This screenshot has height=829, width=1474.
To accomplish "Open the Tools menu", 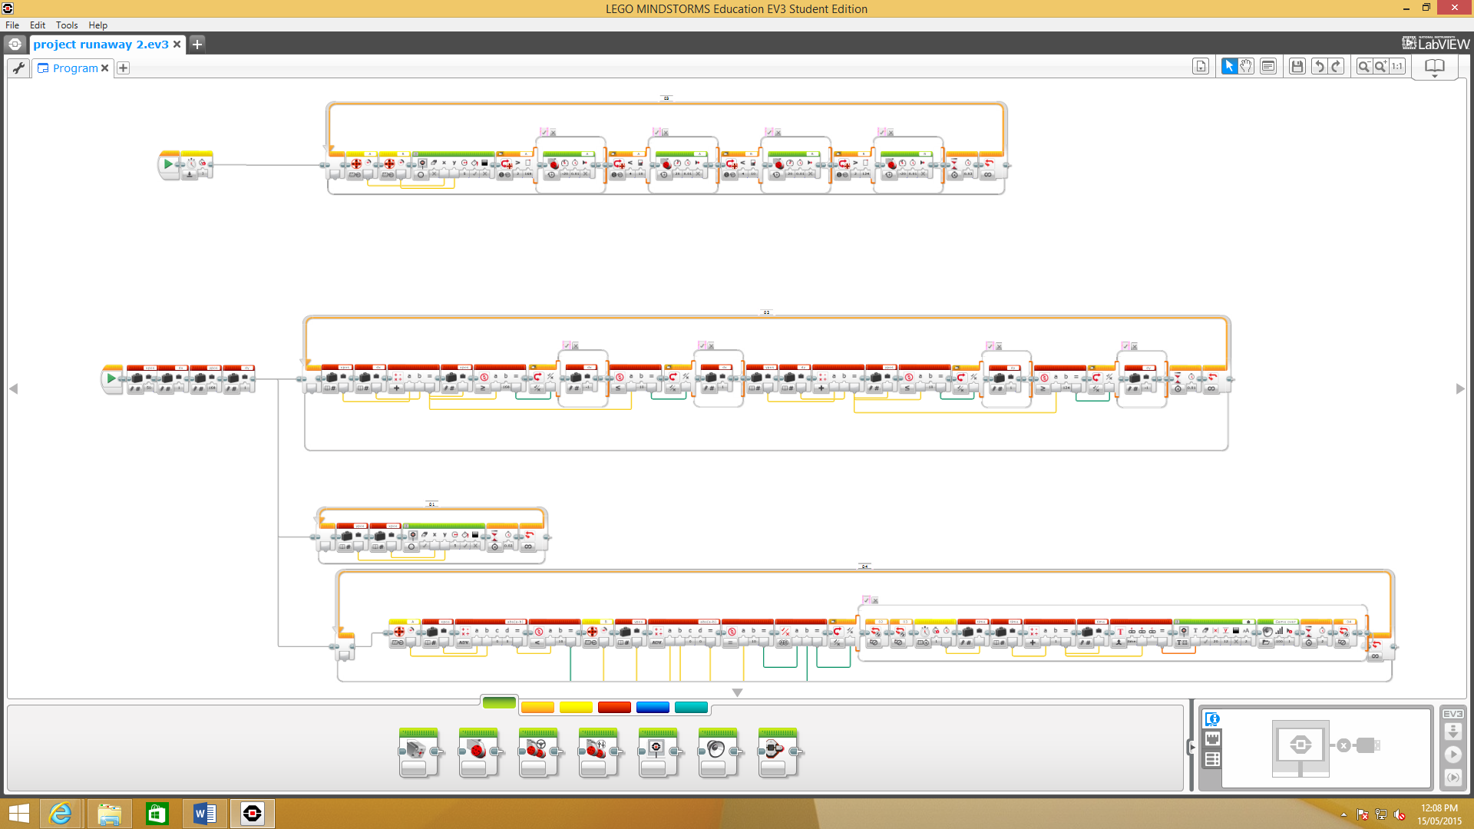I will (67, 25).
